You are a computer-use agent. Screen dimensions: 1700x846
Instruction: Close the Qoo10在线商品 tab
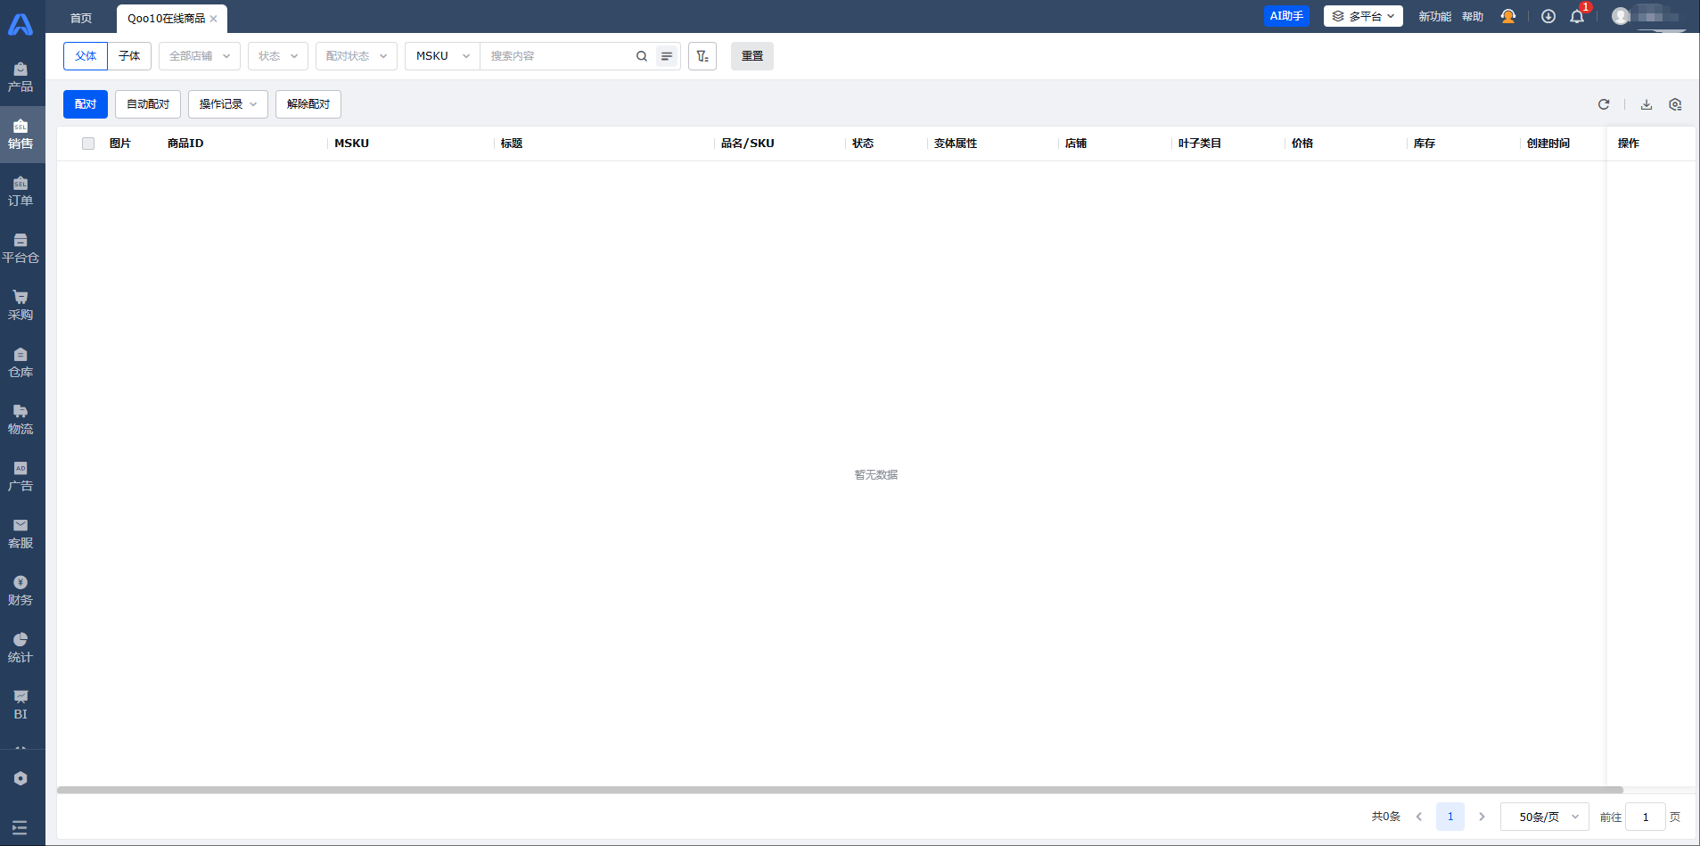pyautogui.click(x=214, y=19)
